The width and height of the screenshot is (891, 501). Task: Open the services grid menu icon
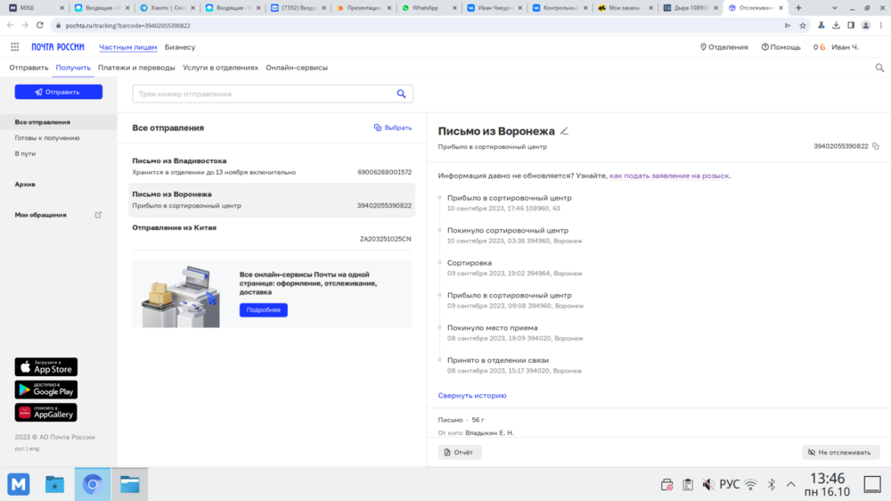tap(15, 47)
